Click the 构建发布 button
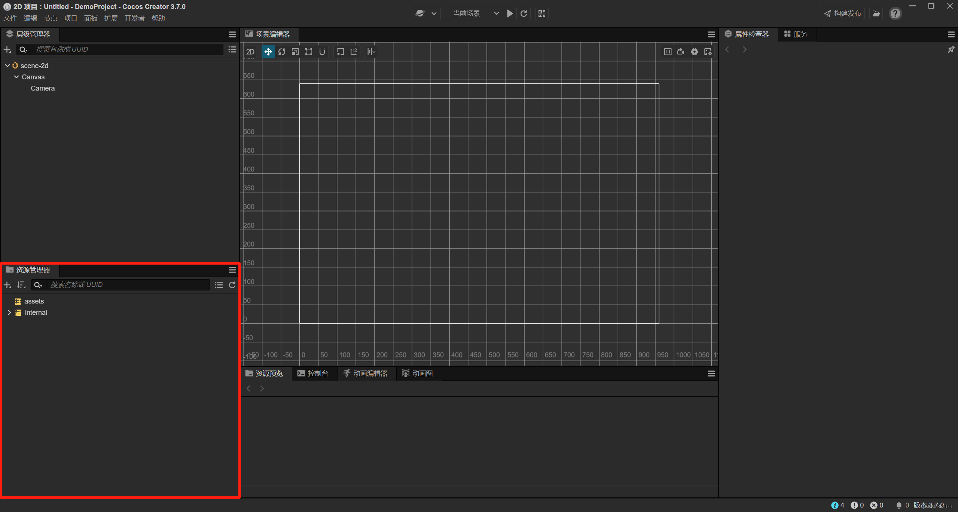Viewport: 958px width, 512px height. coord(843,13)
